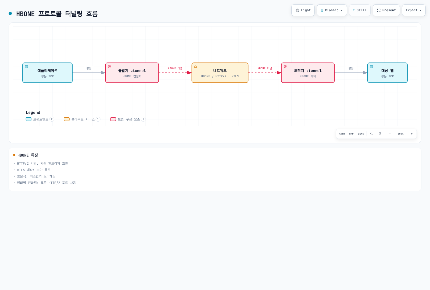The width and height of the screenshot is (430, 290).
Task: Switch to PATH mode
Action: [x=342, y=134]
